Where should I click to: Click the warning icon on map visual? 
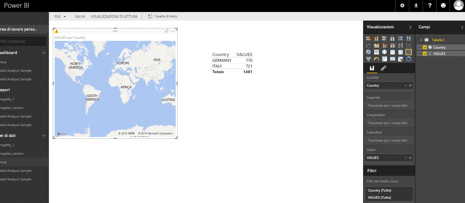point(57,31)
